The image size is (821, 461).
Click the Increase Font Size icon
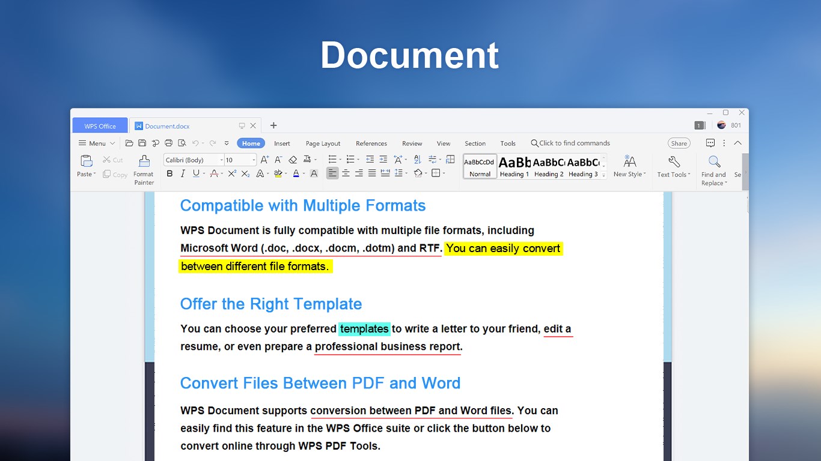pyautogui.click(x=264, y=160)
